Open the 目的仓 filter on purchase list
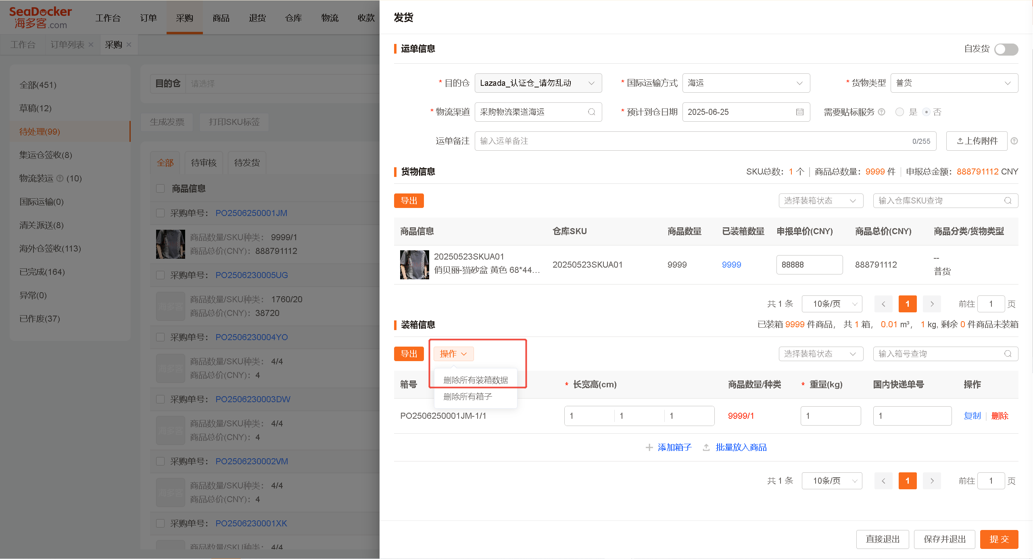The height and width of the screenshot is (559, 1033). point(282,83)
